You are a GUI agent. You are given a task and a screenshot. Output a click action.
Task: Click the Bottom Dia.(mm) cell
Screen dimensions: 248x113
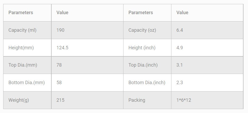pos(27,83)
